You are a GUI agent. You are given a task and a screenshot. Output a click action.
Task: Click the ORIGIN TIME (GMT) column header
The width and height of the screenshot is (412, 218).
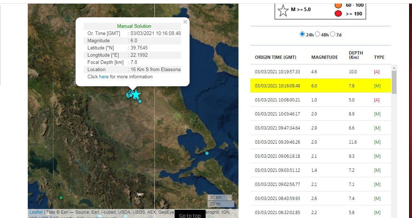click(x=275, y=57)
